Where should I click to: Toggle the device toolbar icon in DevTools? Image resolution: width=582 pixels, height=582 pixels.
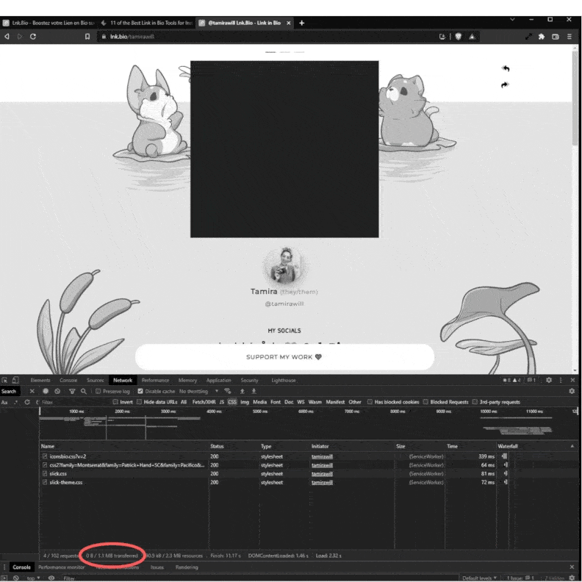(x=15, y=380)
